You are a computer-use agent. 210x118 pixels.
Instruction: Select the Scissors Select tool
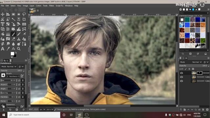(3, 19)
